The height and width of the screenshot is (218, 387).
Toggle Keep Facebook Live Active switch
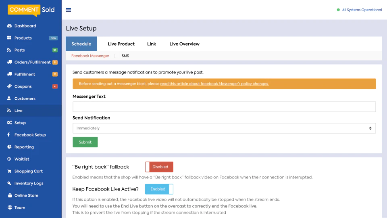pos(159,189)
